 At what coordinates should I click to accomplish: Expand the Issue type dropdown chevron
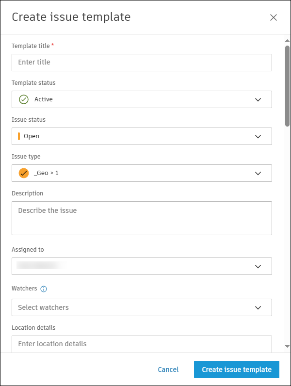point(258,173)
